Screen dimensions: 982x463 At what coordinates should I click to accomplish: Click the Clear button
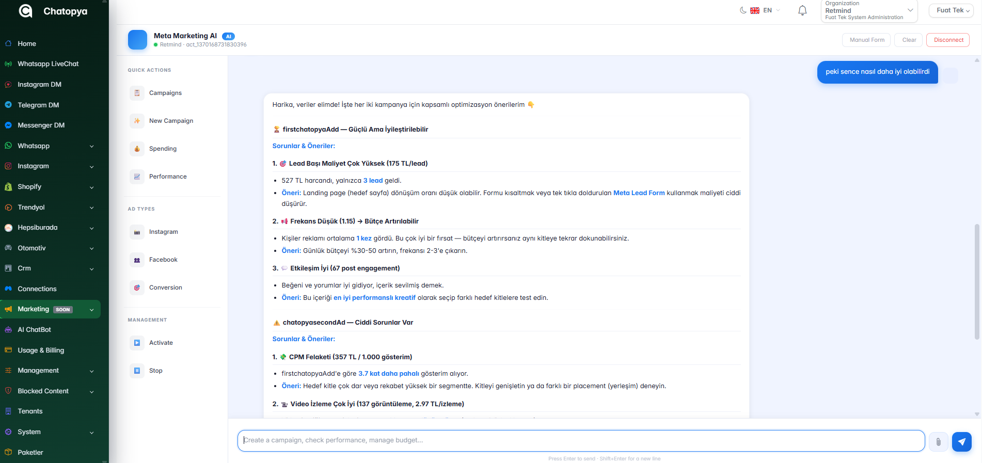(x=909, y=40)
